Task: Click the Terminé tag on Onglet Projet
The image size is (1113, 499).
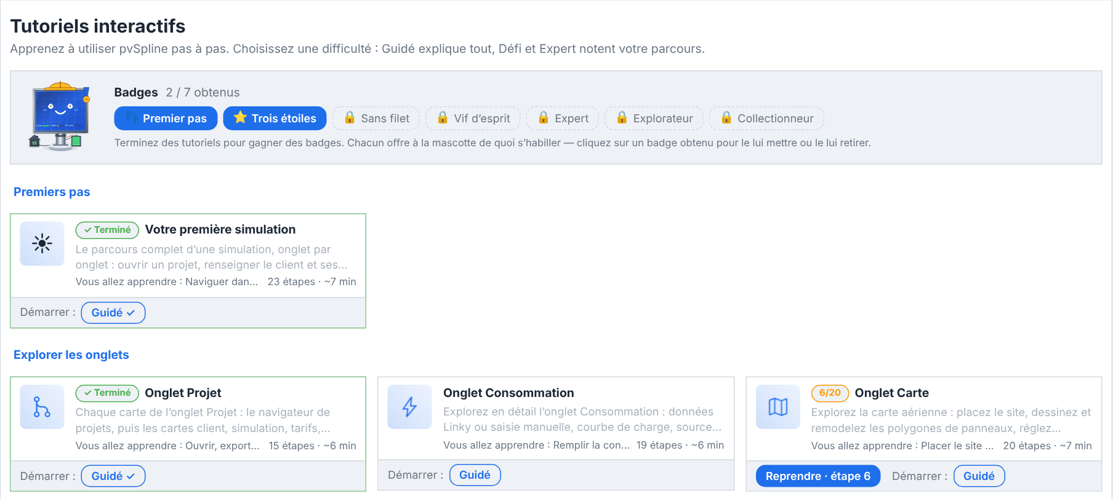Action: pyautogui.click(x=107, y=393)
